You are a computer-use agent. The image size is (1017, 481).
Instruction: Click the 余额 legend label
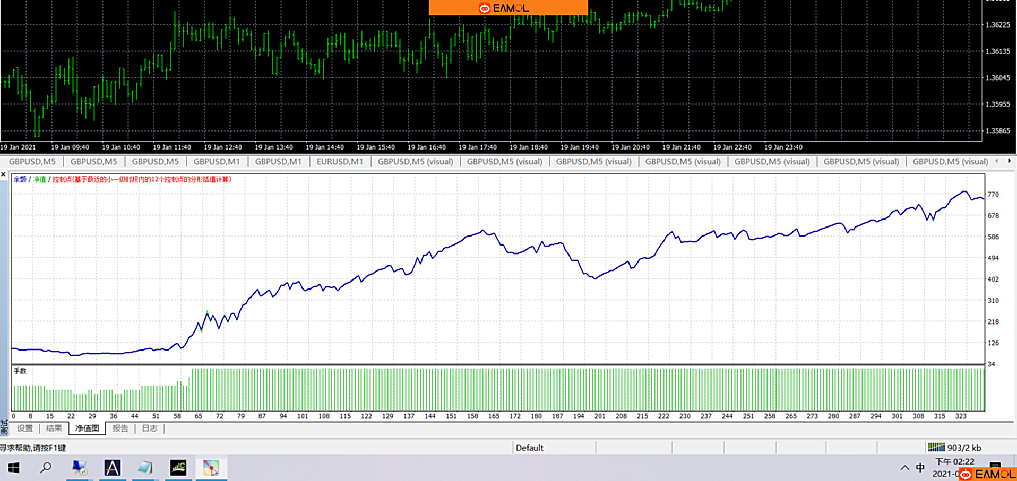20,179
